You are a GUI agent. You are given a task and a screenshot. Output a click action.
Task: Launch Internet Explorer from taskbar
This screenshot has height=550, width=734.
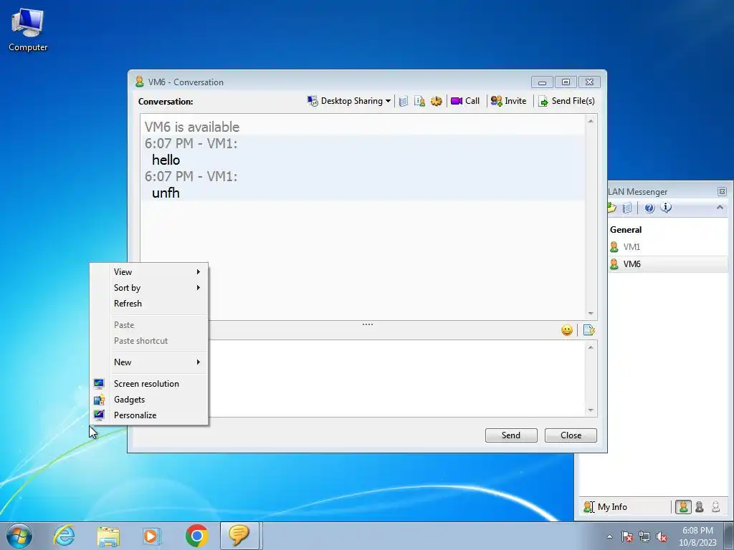coord(64,536)
